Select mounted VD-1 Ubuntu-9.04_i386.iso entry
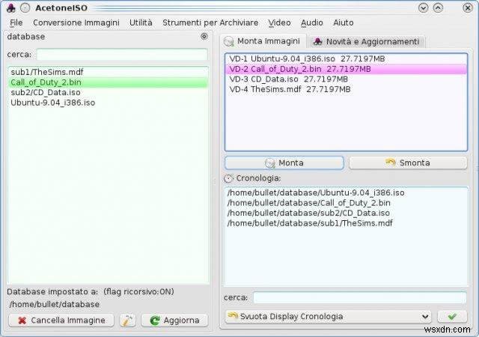Image resolution: width=479 pixels, height=337 pixels. [346, 59]
